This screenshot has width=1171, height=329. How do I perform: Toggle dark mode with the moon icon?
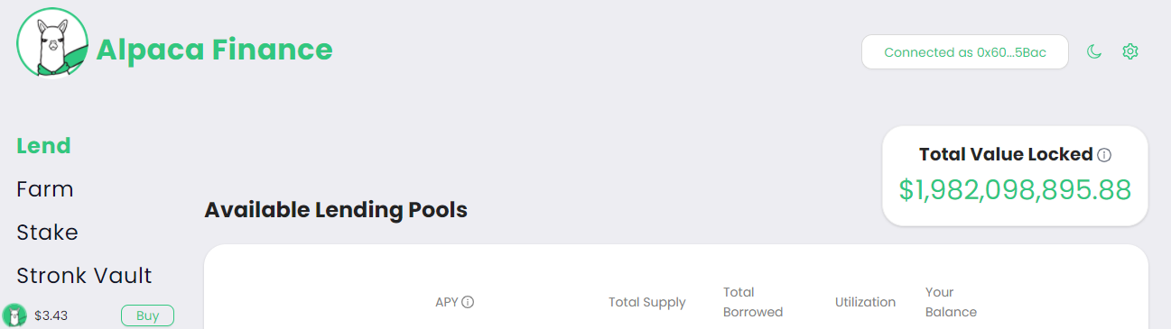coord(1094,52)
